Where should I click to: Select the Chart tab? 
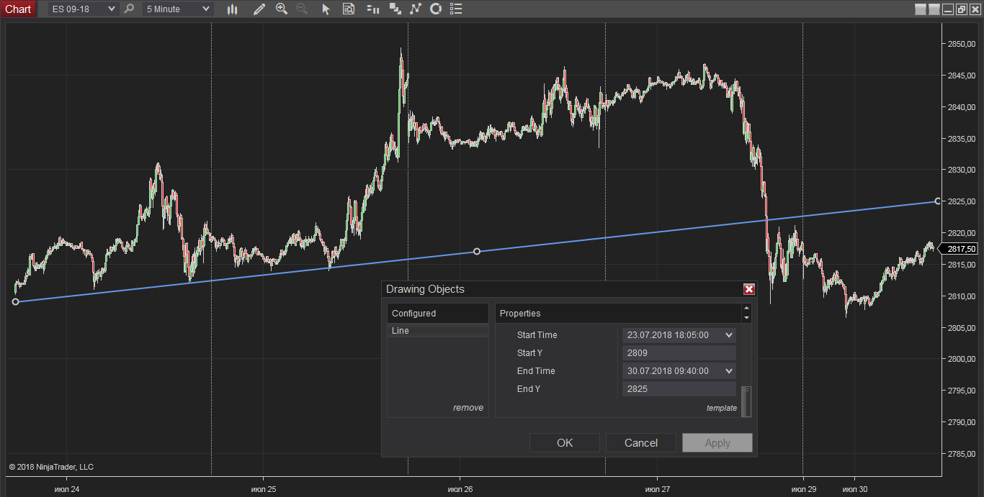pos(18,9)
